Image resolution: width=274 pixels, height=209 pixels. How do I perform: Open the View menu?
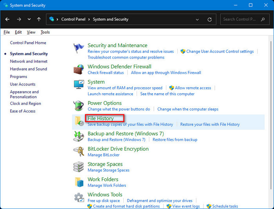[x=31, y=32]
